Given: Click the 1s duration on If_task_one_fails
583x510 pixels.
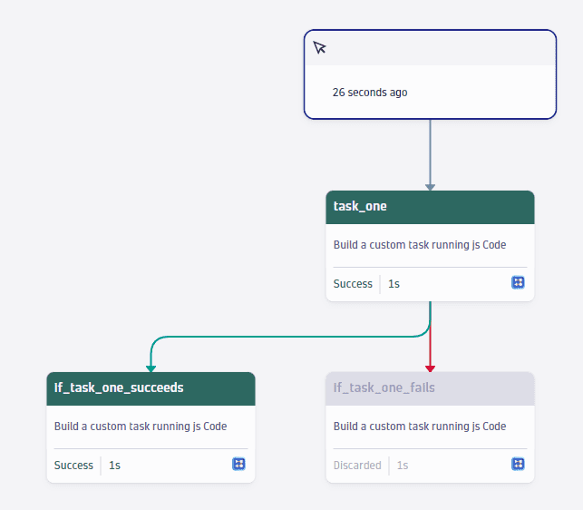Looking at the screenshot, I should coord(403,466).
